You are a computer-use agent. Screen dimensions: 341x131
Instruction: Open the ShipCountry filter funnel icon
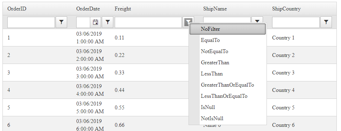pyautogui.click(x=326, y=22)
